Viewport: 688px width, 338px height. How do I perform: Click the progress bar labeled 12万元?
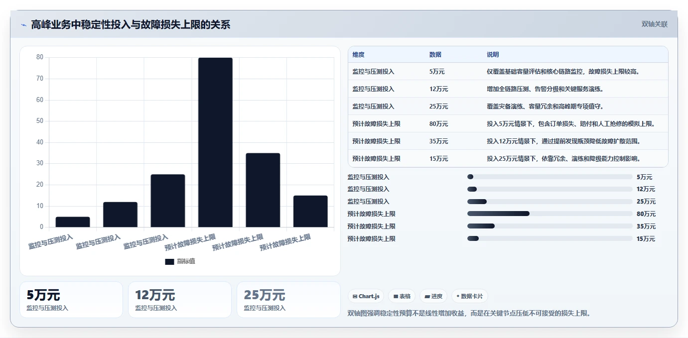tap(550, 189)
